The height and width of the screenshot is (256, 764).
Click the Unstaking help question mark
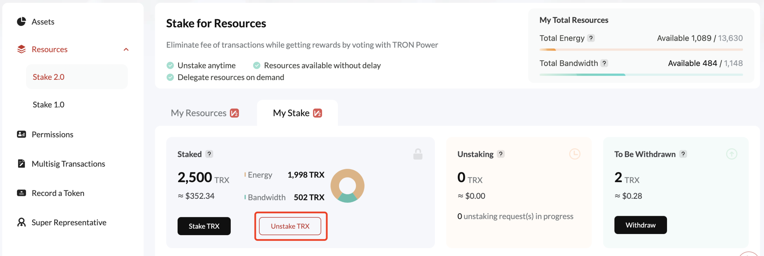501,154
